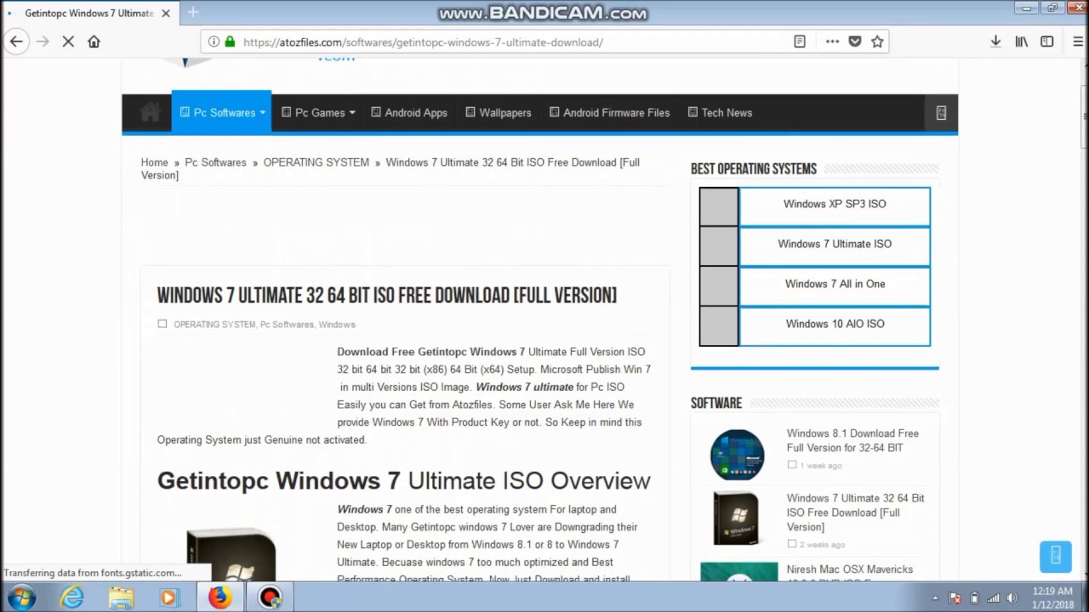Bookmark this page with star icon

pyautogui.click(x=877, y=42)
